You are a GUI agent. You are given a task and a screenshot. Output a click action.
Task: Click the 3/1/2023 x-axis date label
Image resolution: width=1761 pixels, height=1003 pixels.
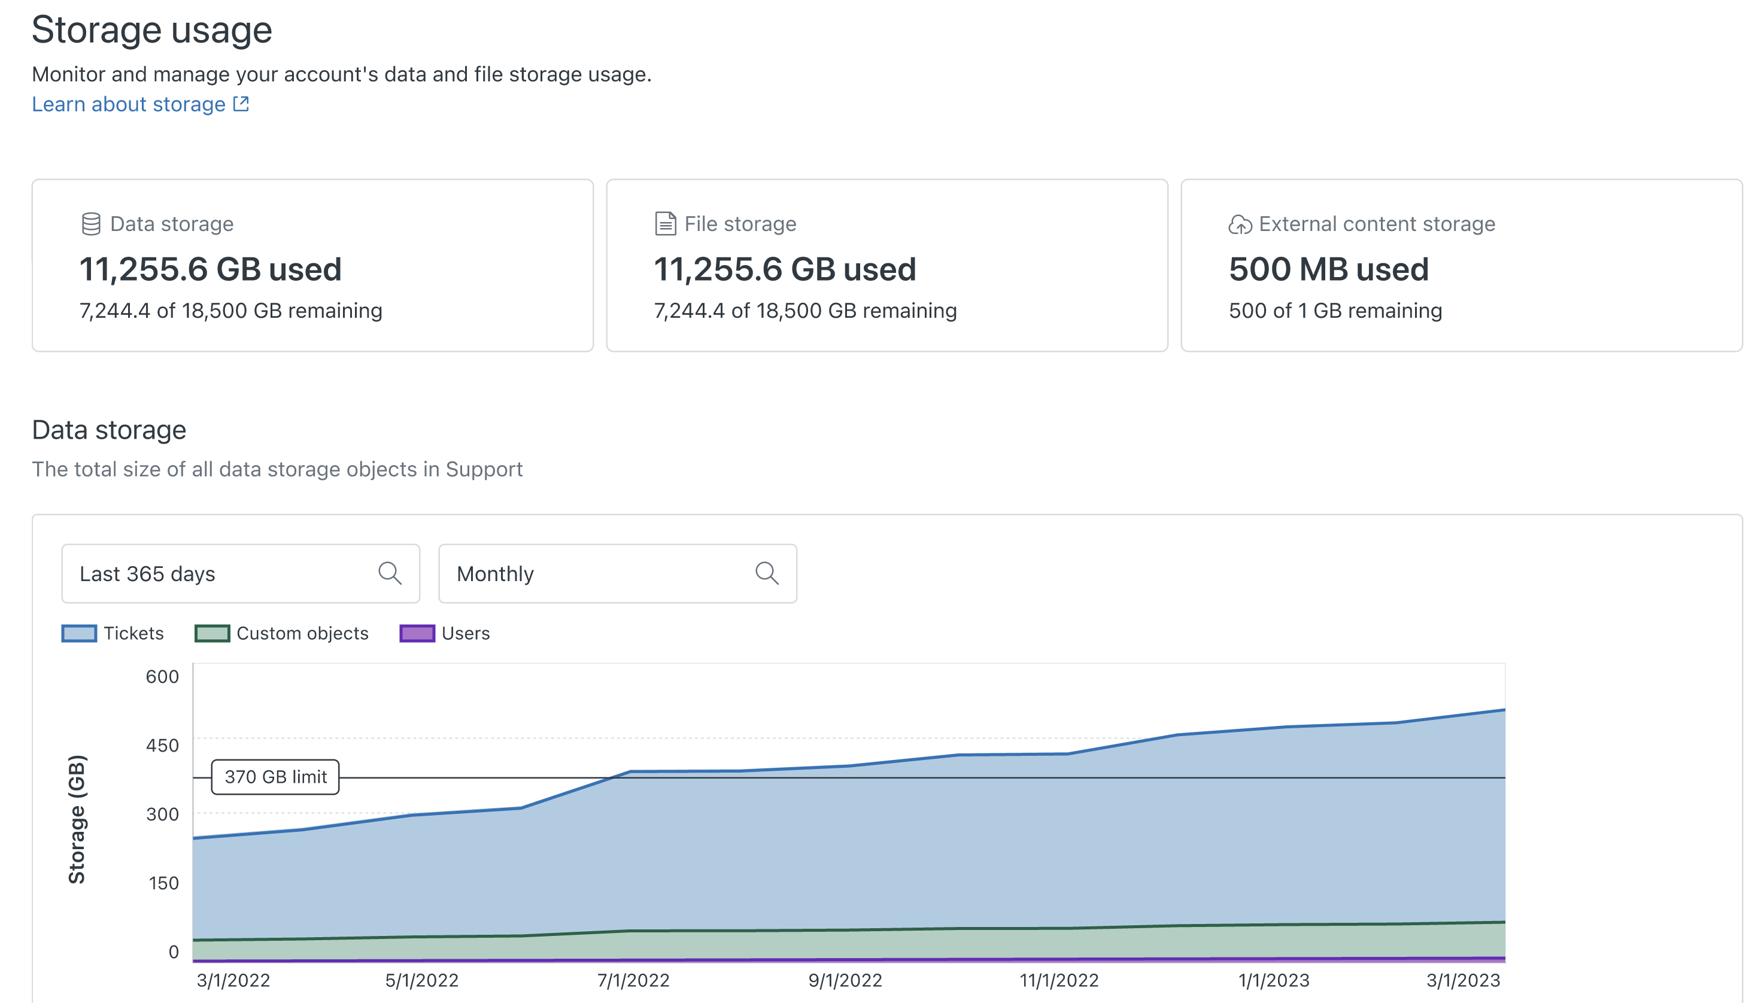tap(1463, 980)
